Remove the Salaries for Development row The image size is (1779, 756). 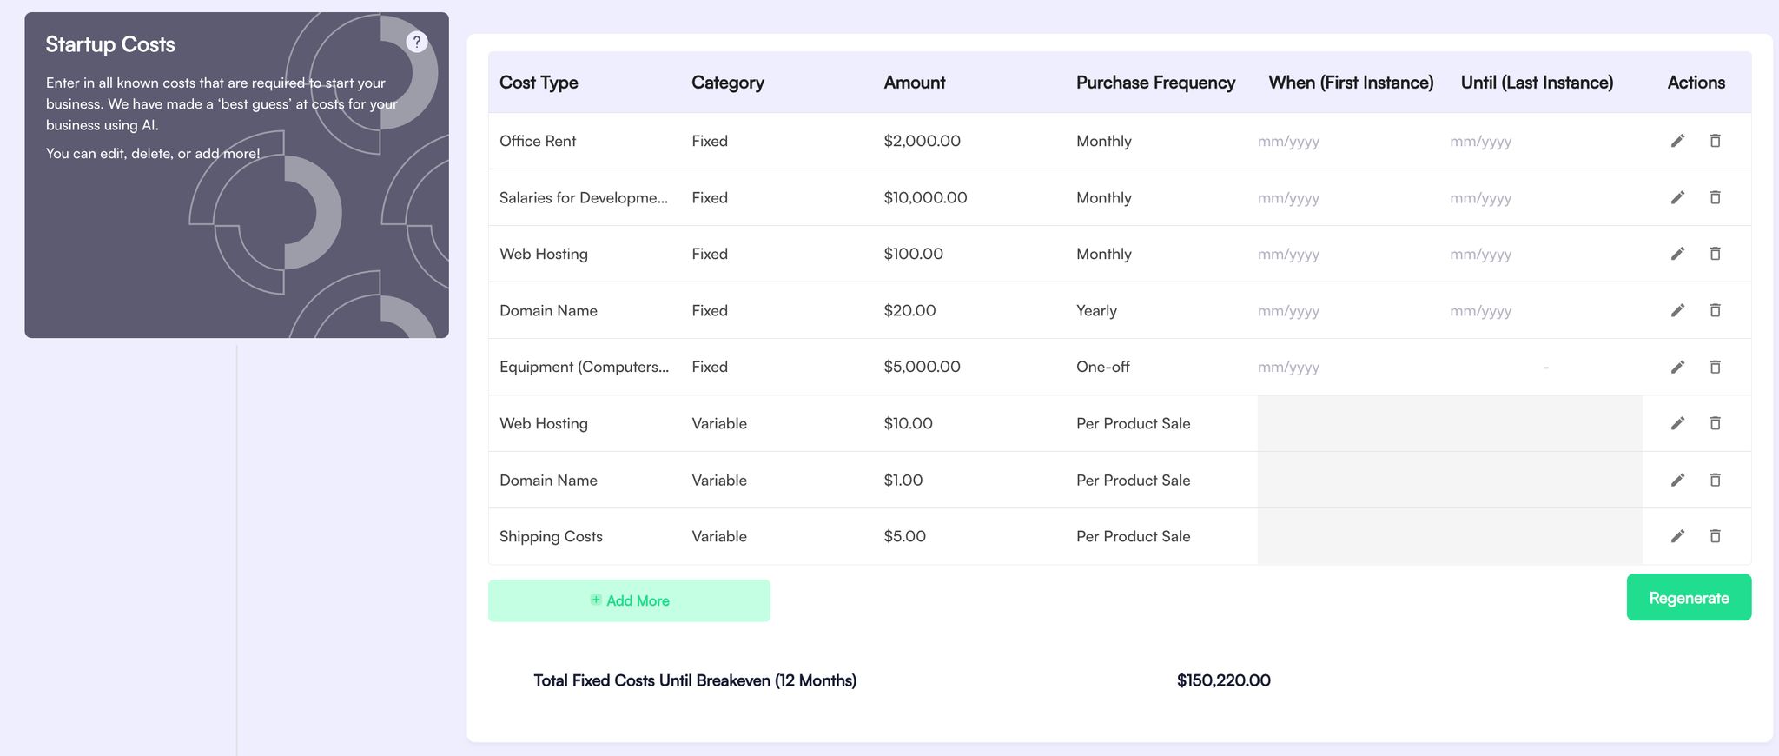pos(1715,197)
